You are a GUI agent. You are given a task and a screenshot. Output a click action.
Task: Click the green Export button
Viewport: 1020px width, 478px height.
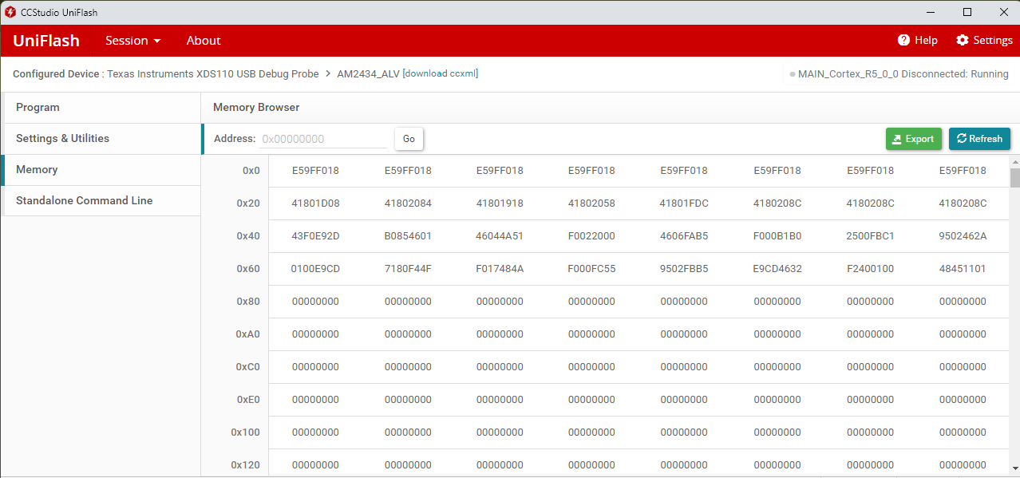(913, 139)
